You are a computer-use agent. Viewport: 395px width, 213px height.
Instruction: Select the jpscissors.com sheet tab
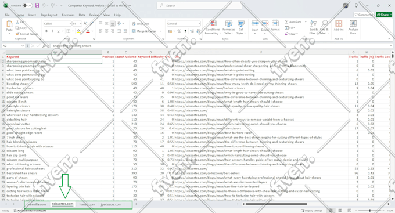click(111, 204)
